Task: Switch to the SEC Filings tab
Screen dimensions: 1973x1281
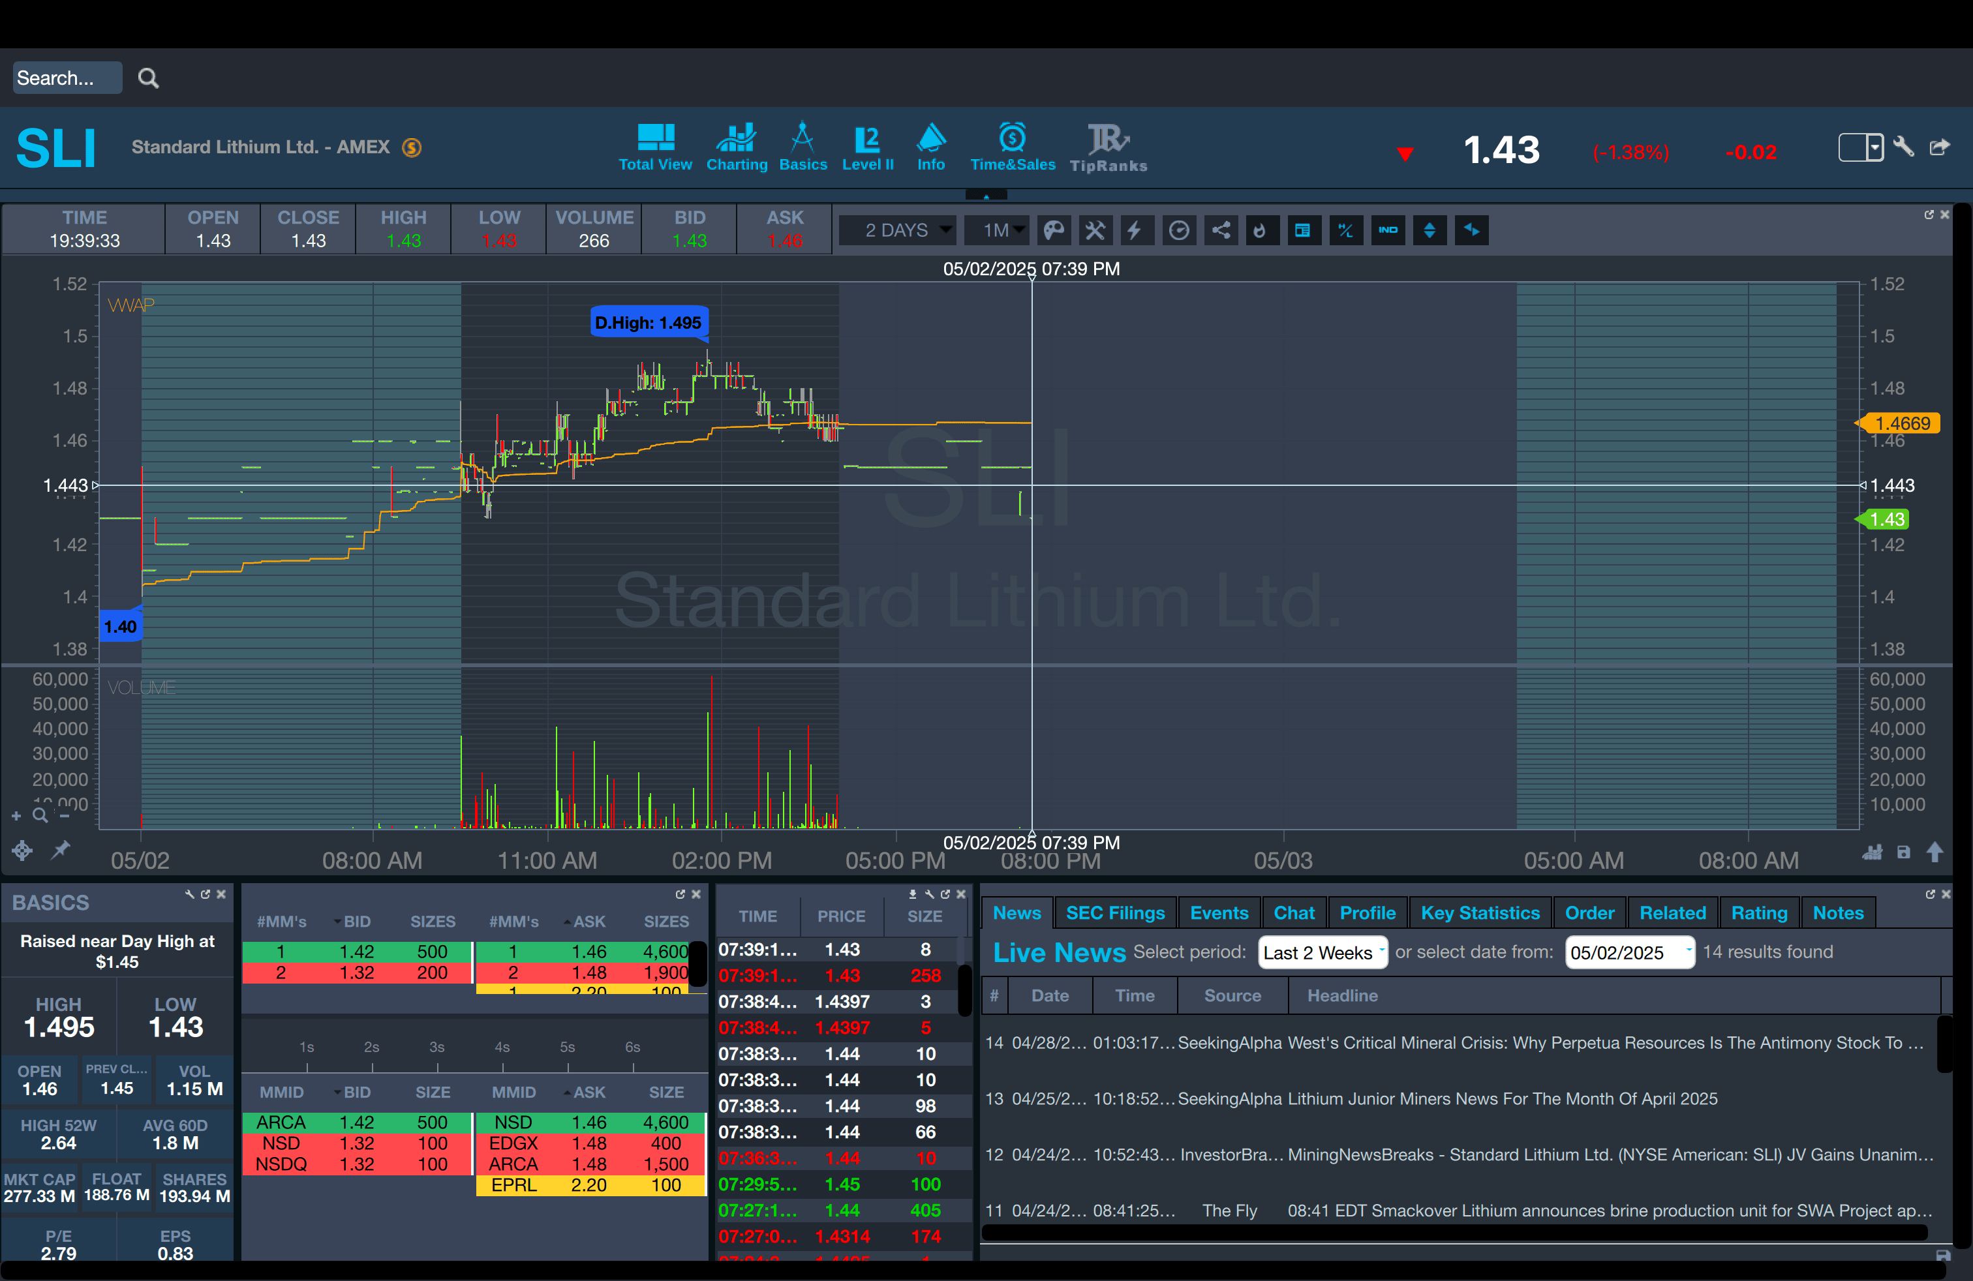Action: pyautogui.click(x=1115, y=913)
